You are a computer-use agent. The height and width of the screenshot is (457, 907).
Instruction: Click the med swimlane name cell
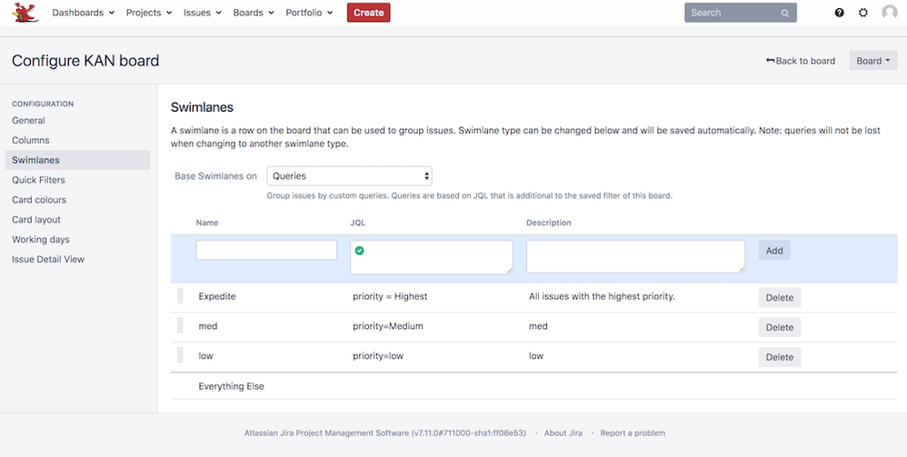tap(207, 326)
